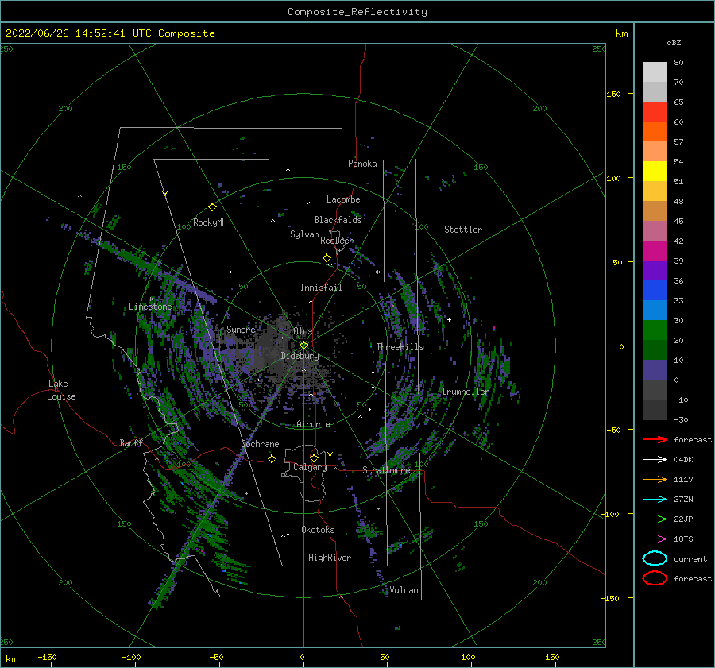Click the Okotoks label on the map
The height and width of the screenshot is (668, 715).
pyautogui.click(x=318, y=530)
